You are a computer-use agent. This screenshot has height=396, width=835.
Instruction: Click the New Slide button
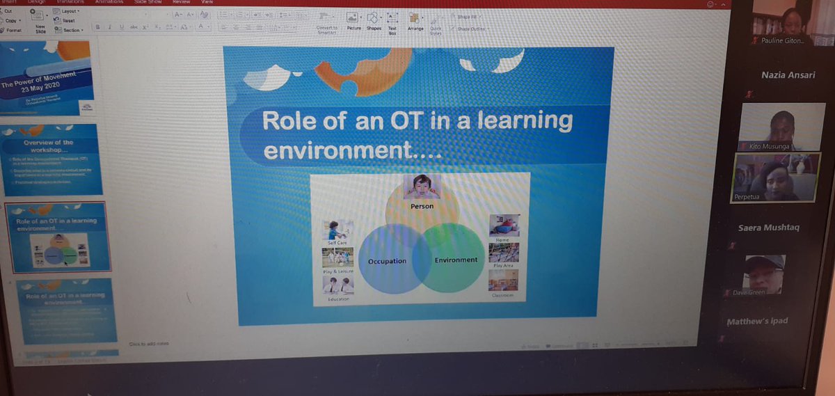click(x=40, y=20)
